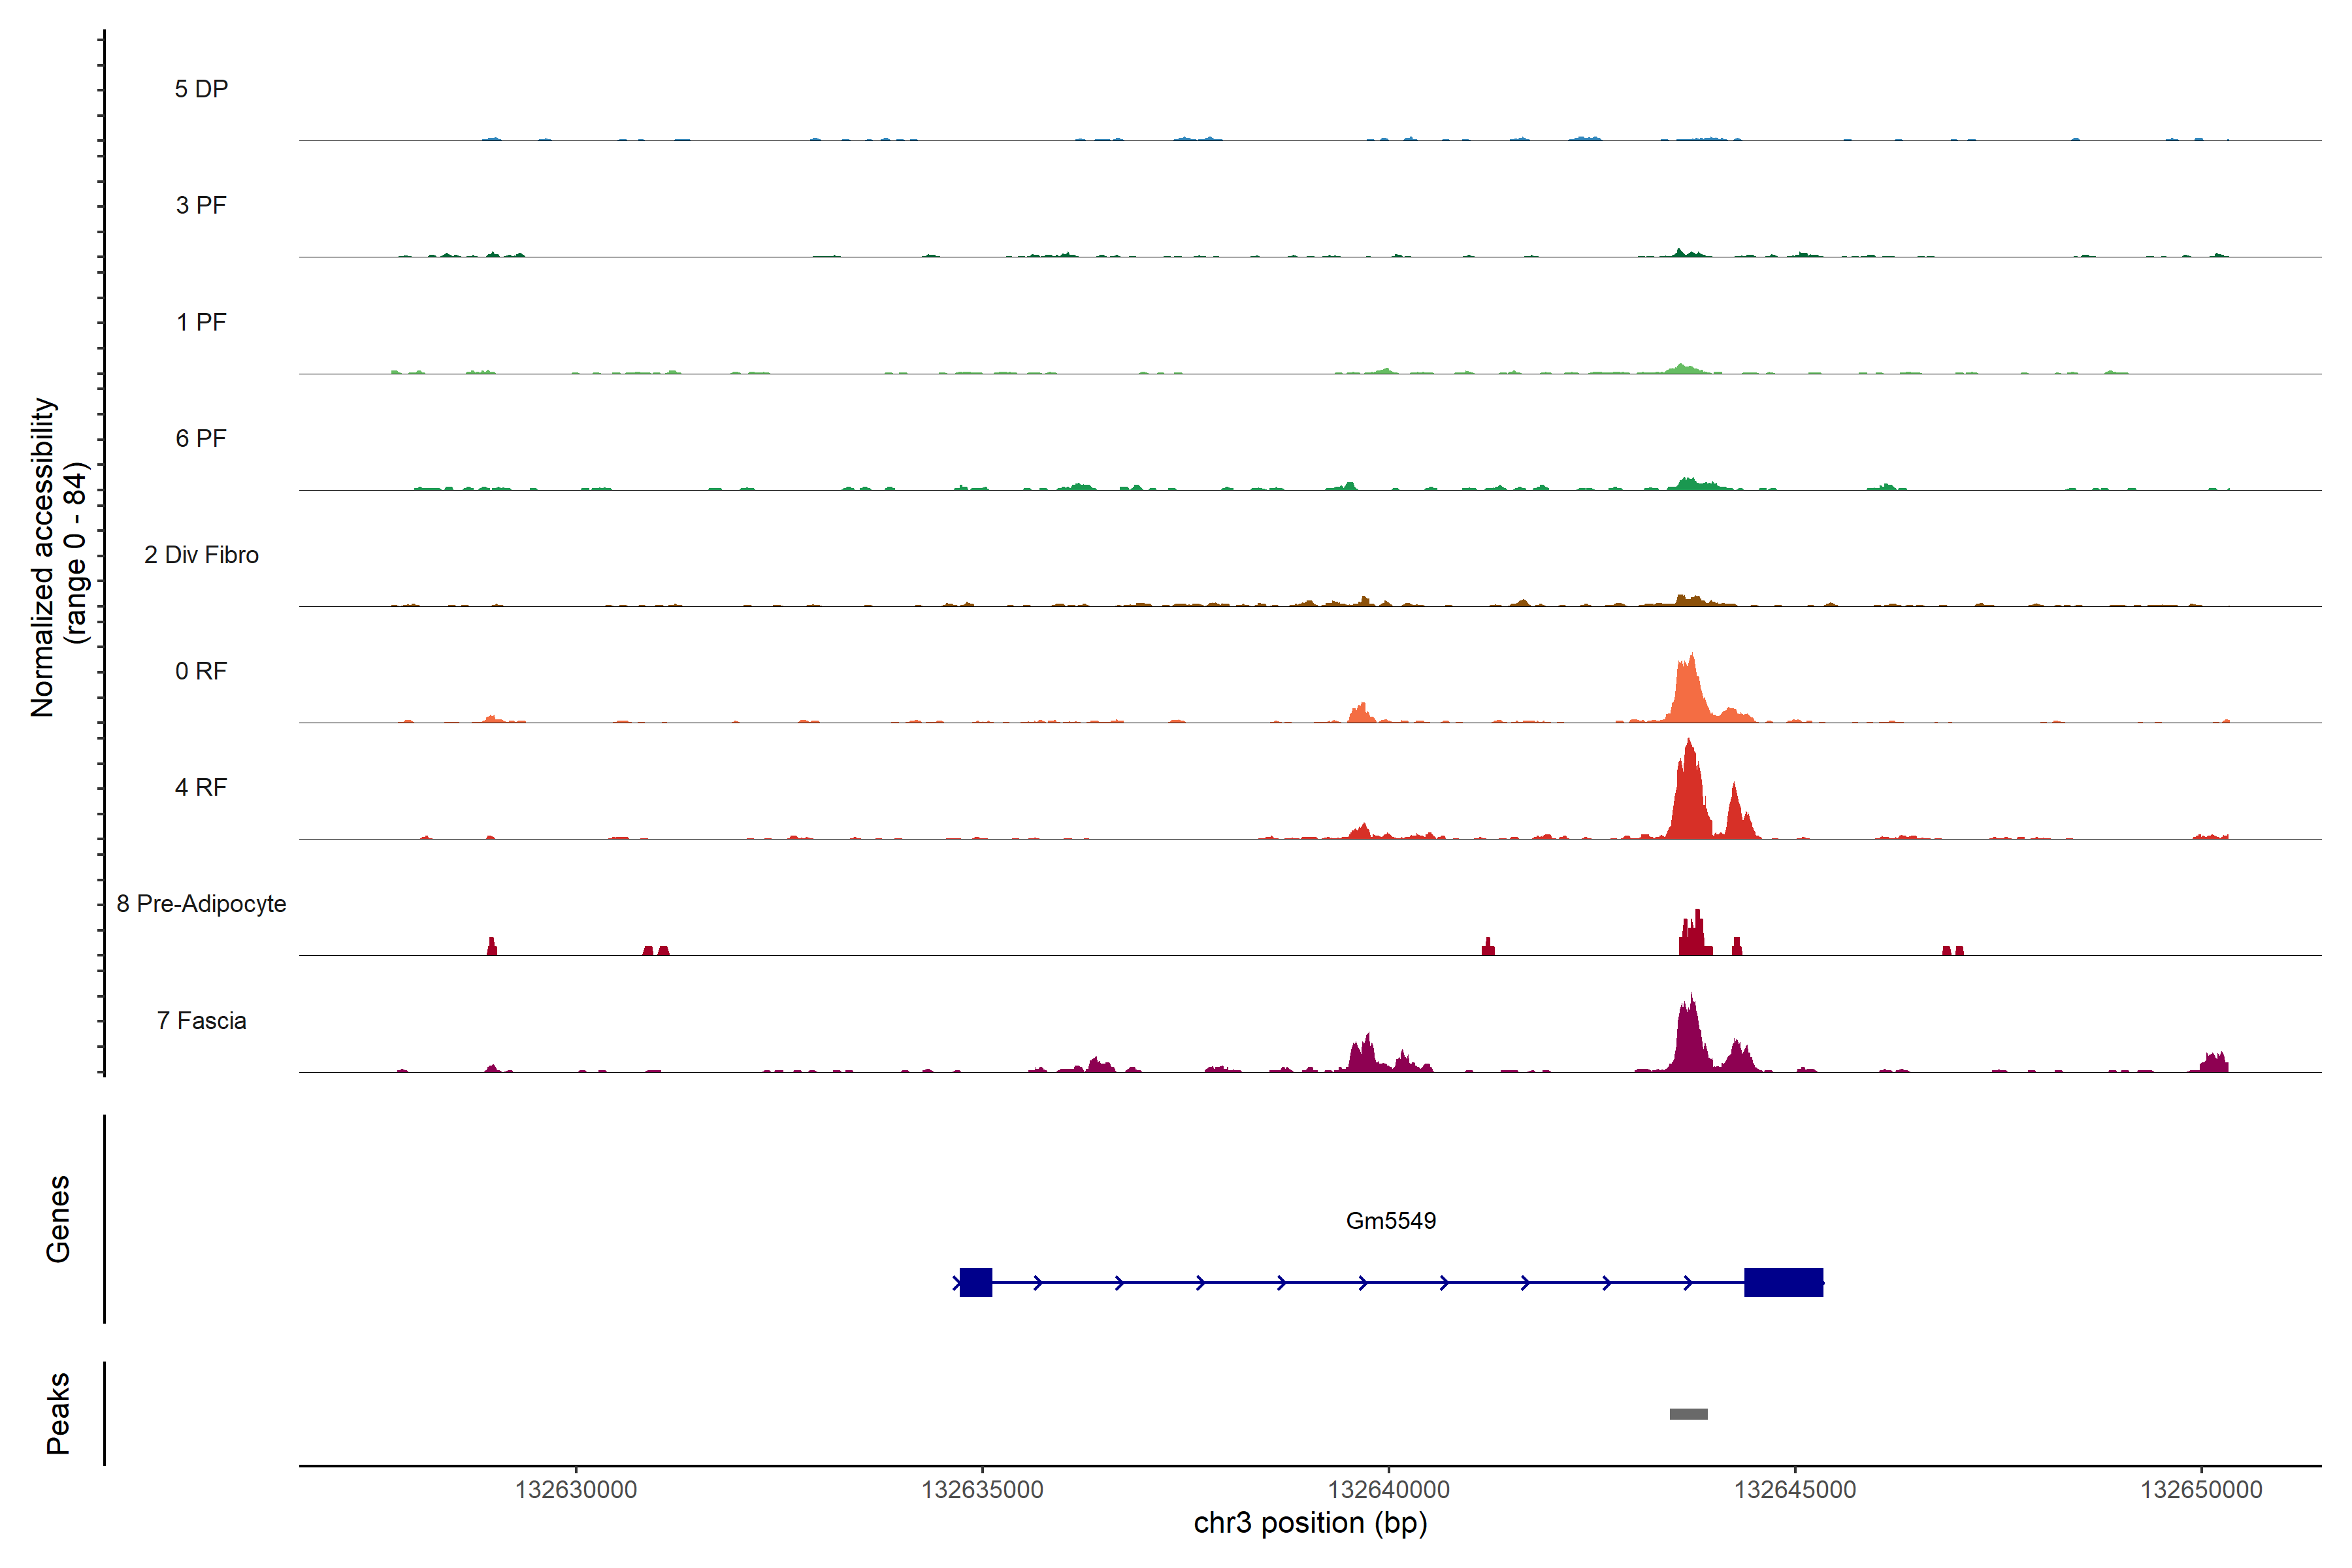Image resolution: width=2352 pixels, height=1568 pixels.
Task: Click the large last exon of Gm5549
Action: click(1783, 1282)
